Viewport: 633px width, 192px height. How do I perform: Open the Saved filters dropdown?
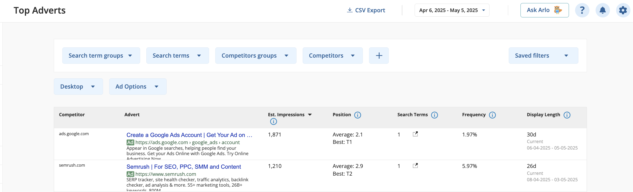(543, 56)
